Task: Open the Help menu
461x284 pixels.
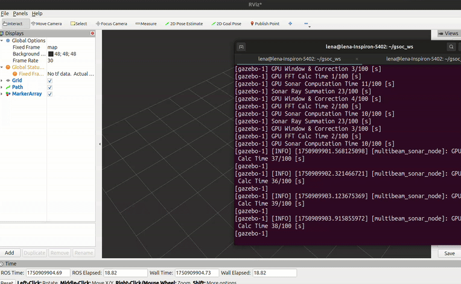Action: pos(37,13)
